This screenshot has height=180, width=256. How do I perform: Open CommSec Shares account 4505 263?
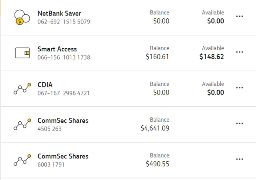pyautogui.click(x=63, y=121)
